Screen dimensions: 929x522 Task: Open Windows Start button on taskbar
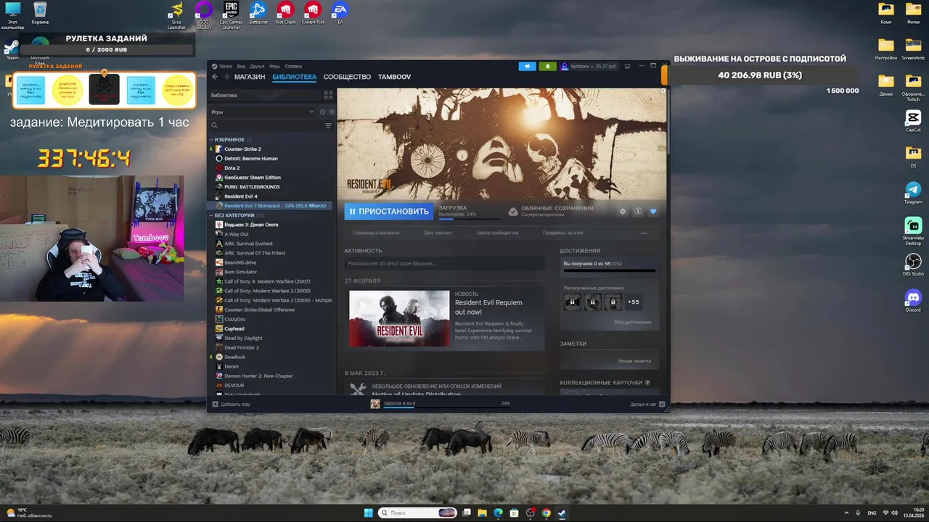coord(368,513)
